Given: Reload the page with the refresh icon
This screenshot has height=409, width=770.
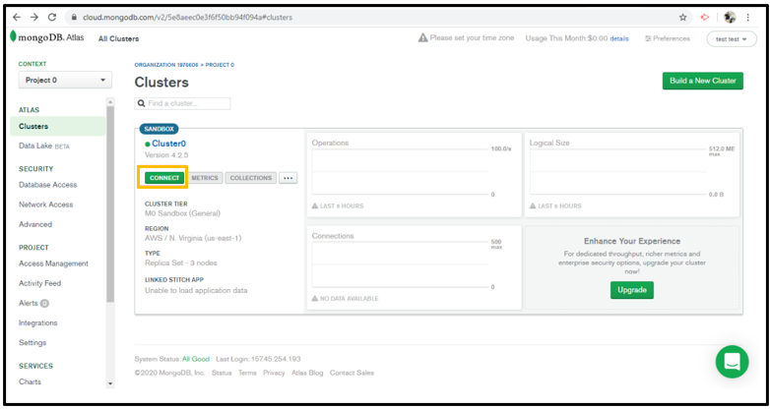Looking at the screenshot, I should [x=51, y=17].
